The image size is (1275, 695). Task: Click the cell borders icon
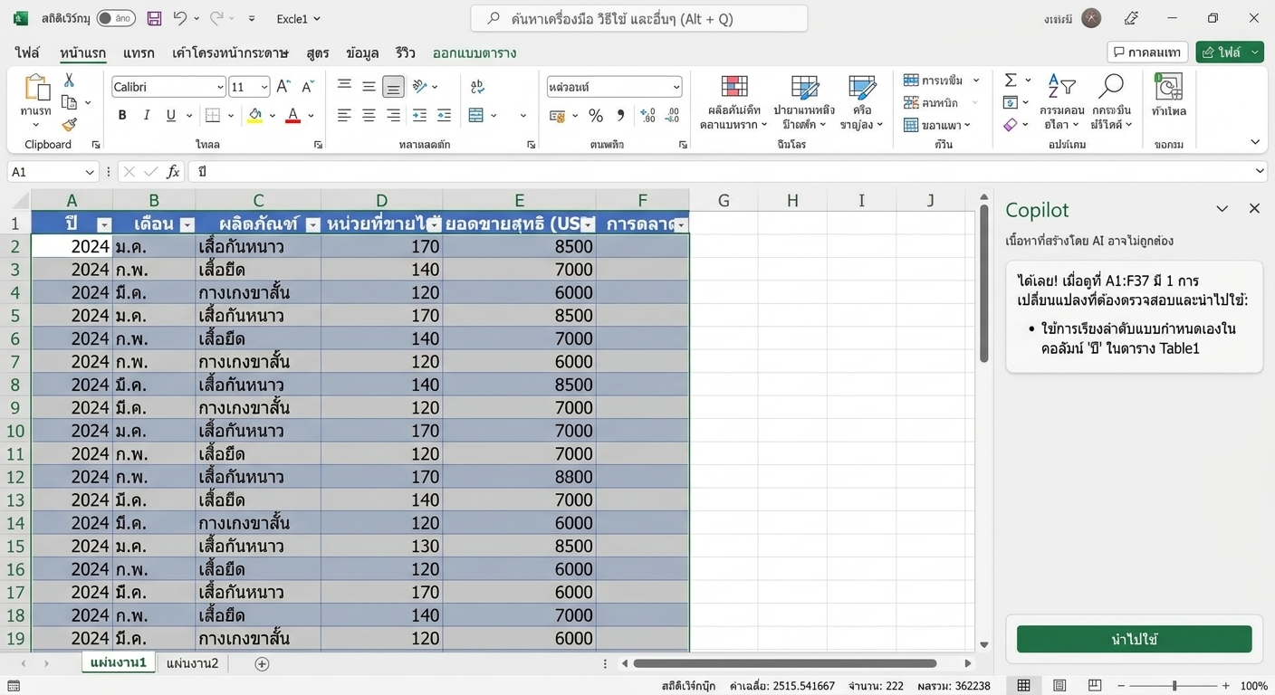click(x=213, y=115)
